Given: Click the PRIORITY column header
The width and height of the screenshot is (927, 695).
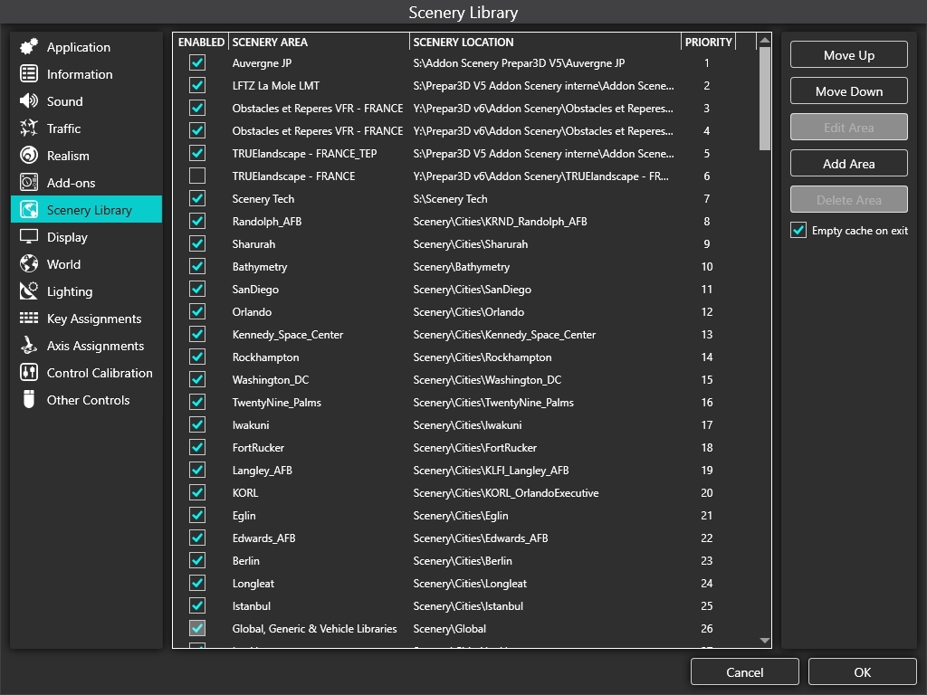Looking at the screenshot, I should tap(708, 42).
